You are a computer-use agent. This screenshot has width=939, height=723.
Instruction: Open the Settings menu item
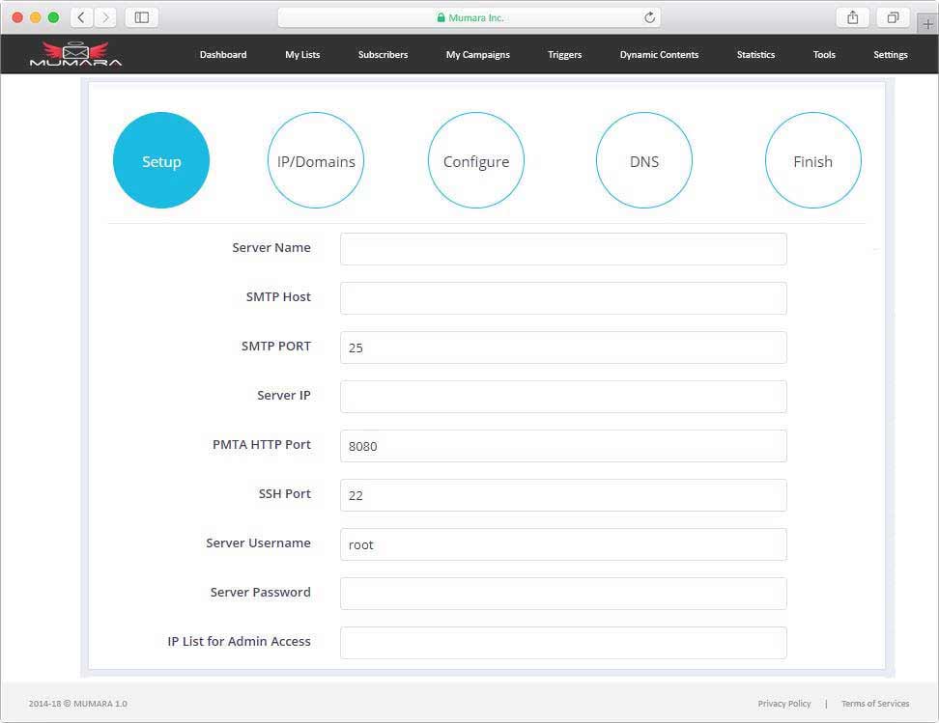point(890,55)
